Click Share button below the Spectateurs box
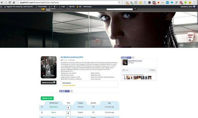This screenshot has width=198, height=118. [x=67, y=91]
